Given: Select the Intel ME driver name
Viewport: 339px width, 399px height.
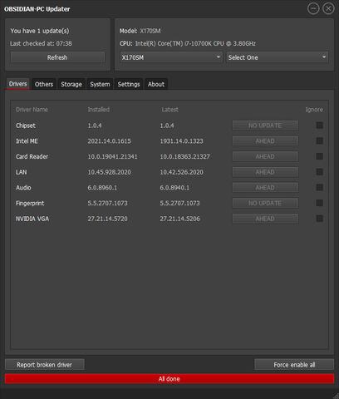Looking at the screenshot, I should tap(27, 141).
